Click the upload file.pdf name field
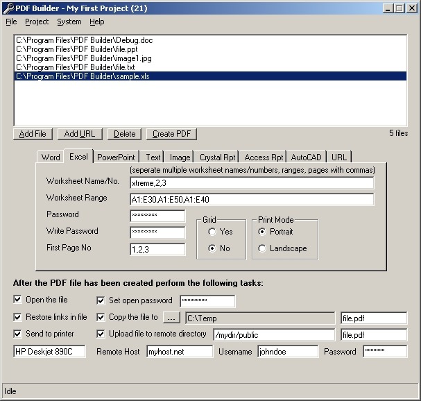This screenshot has width=421, height=401. (374, 334)
